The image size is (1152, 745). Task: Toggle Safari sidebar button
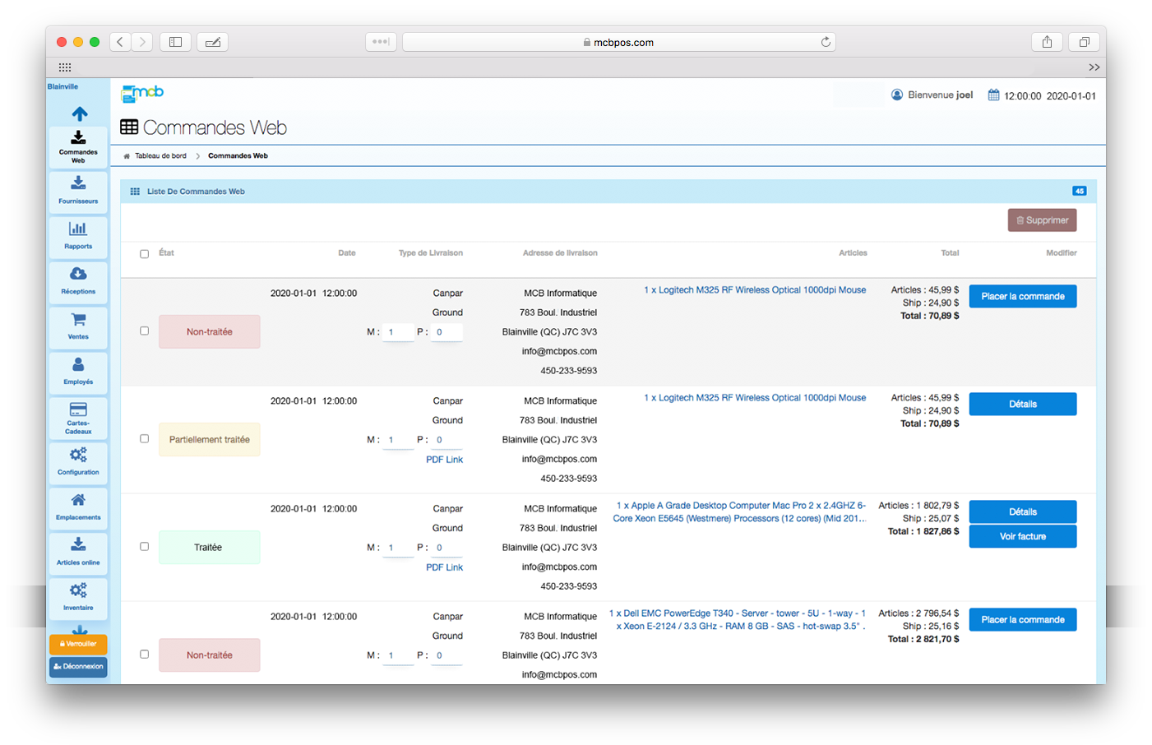pyautogui.click(x=175, y=42)
